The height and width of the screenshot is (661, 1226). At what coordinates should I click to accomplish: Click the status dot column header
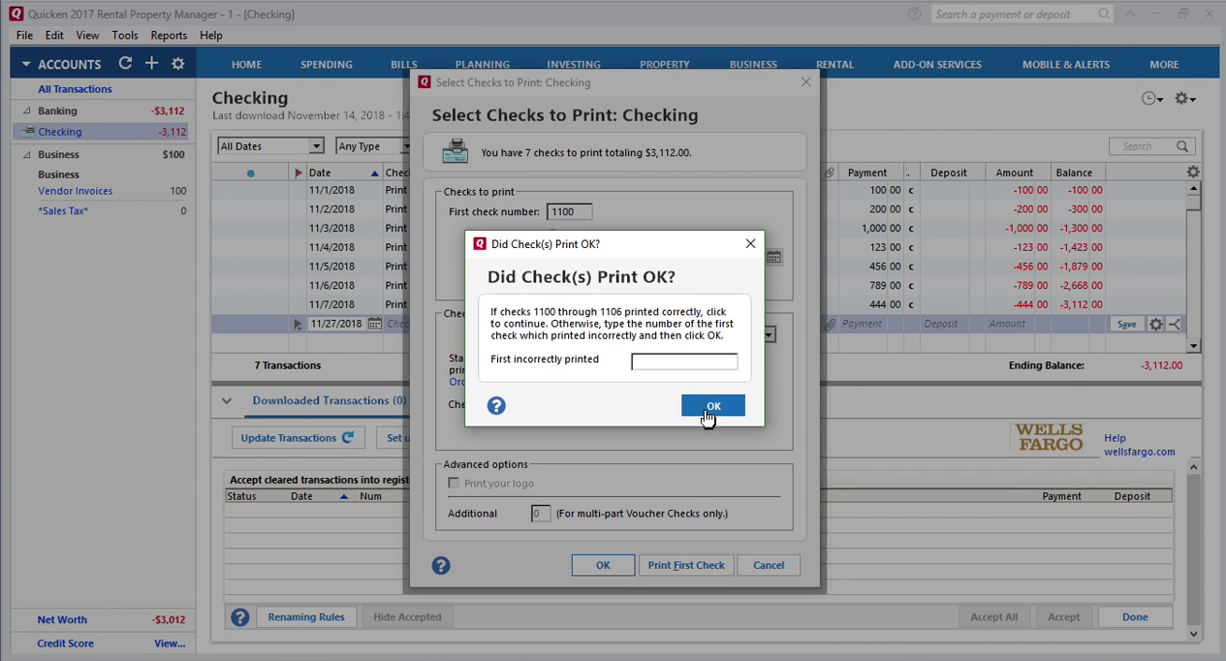tap(251, 173)
